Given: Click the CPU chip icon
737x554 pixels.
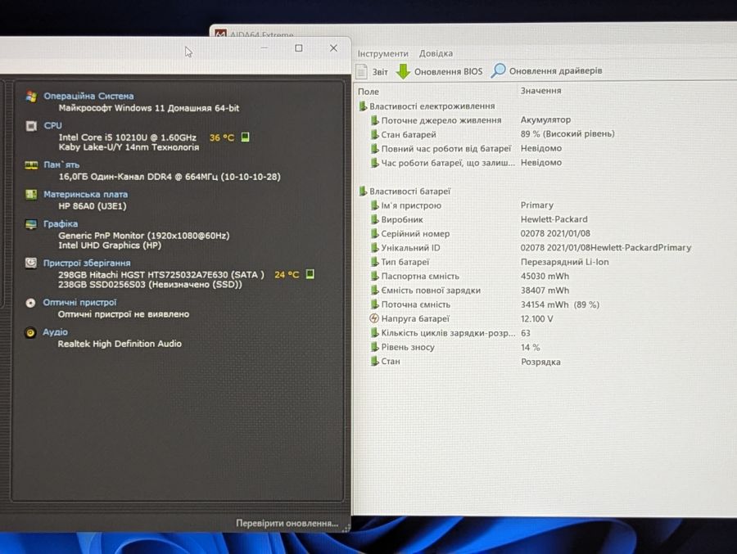Looking at the screenshot, I should click(31, 126).
